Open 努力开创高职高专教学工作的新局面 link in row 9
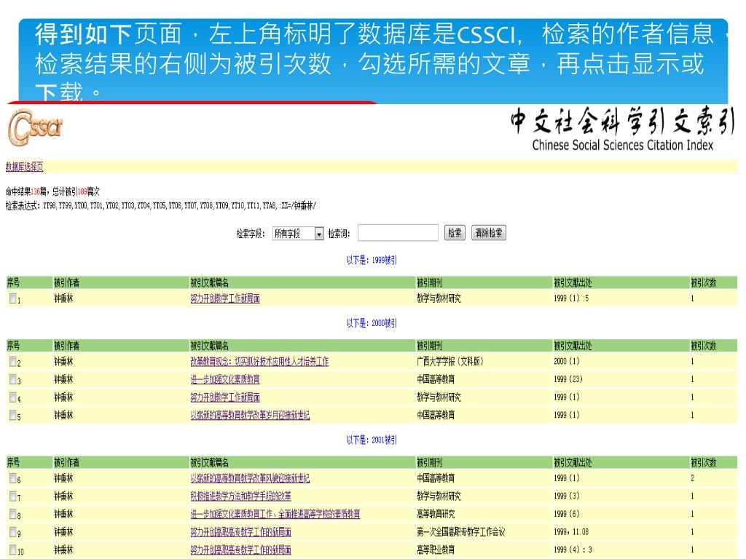 click(240, 532)
